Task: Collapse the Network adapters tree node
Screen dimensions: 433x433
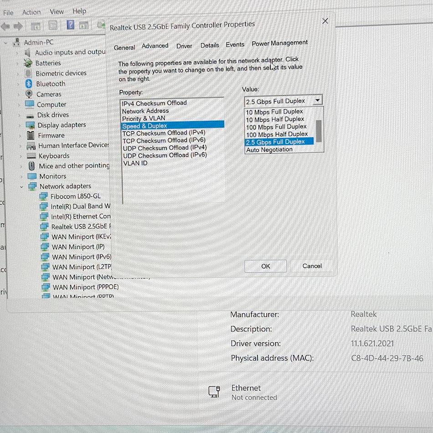Action: pyautogui.click(x=21, y=186)
